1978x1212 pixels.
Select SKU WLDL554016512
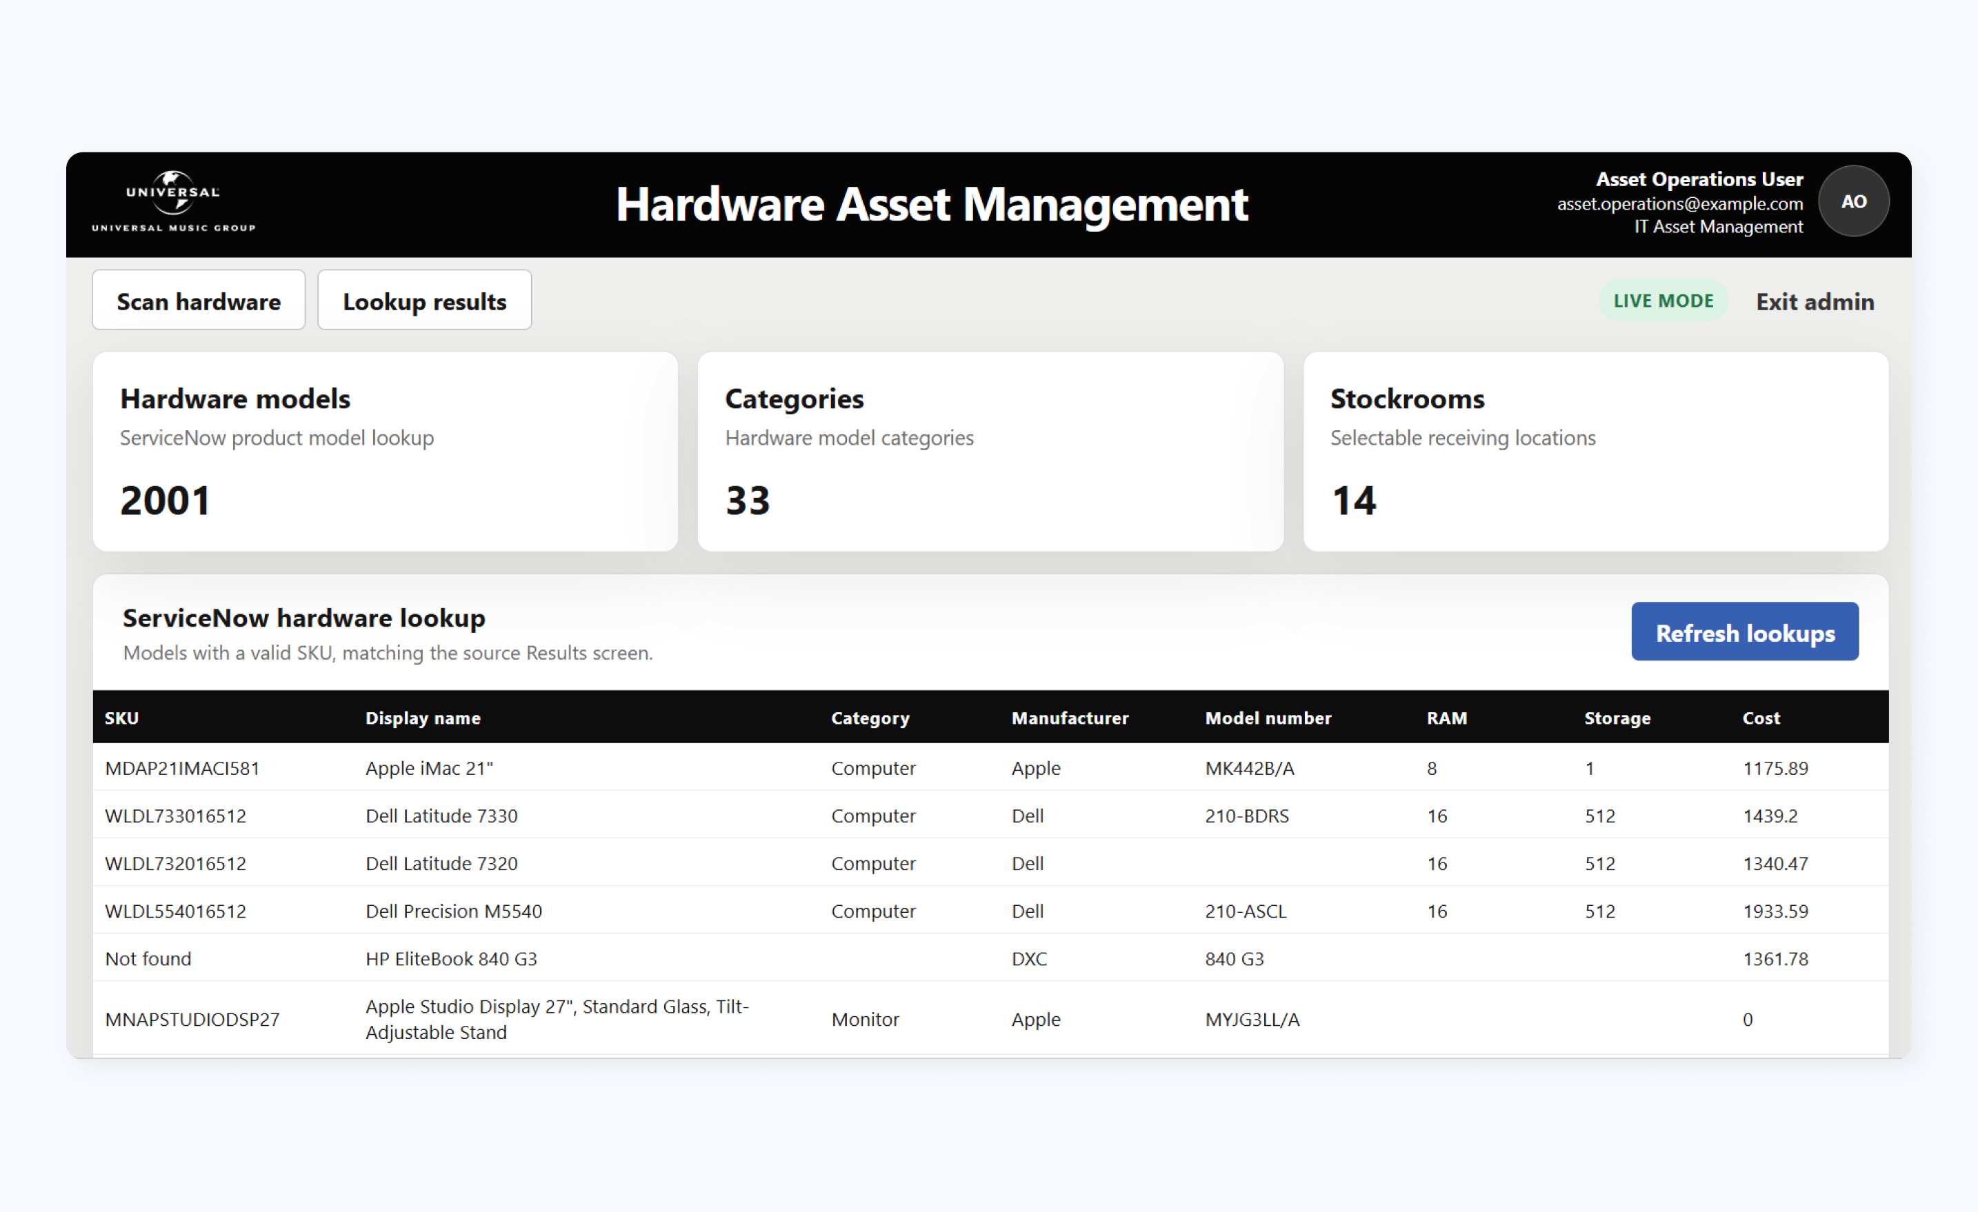click(x=176, y=911)
